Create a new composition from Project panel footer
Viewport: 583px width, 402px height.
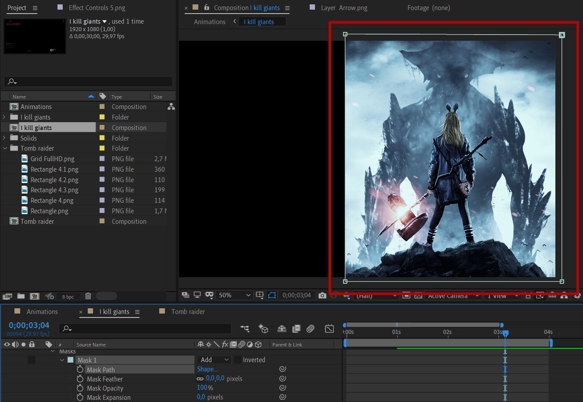35,296
